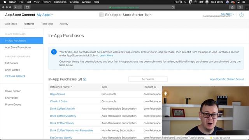Open Game Center in sidebar
This screenshot has width=249, height=140.
[x=13, y=91]
